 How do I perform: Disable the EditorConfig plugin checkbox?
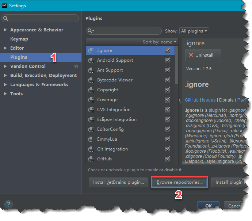(168, 129)
